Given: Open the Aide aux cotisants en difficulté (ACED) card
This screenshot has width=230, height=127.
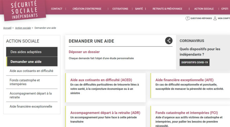Looking at the screenshot, I should tap(105, 88).
